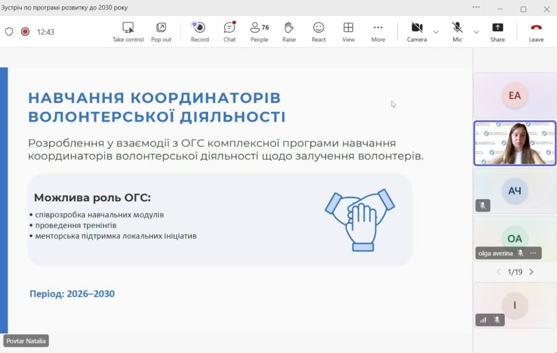Viewport: 557px width, 353px height.
Task: Click the Take control screen icon
Action: (128, 28)
